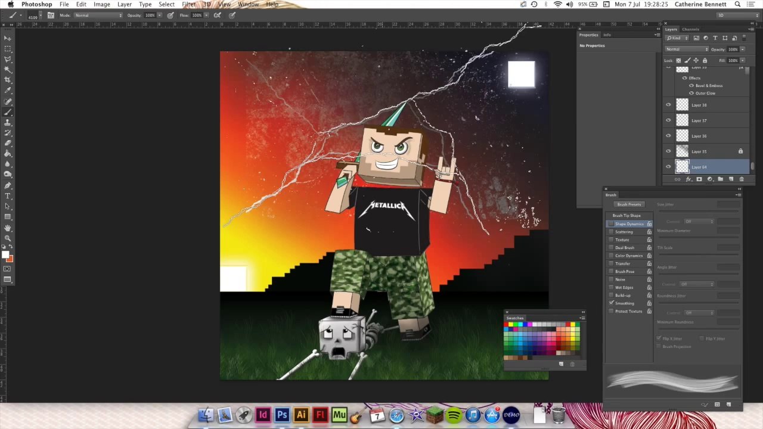Switch to the Channels tab
The height and width of the screenshot is (429, 763).
(690, 29)
